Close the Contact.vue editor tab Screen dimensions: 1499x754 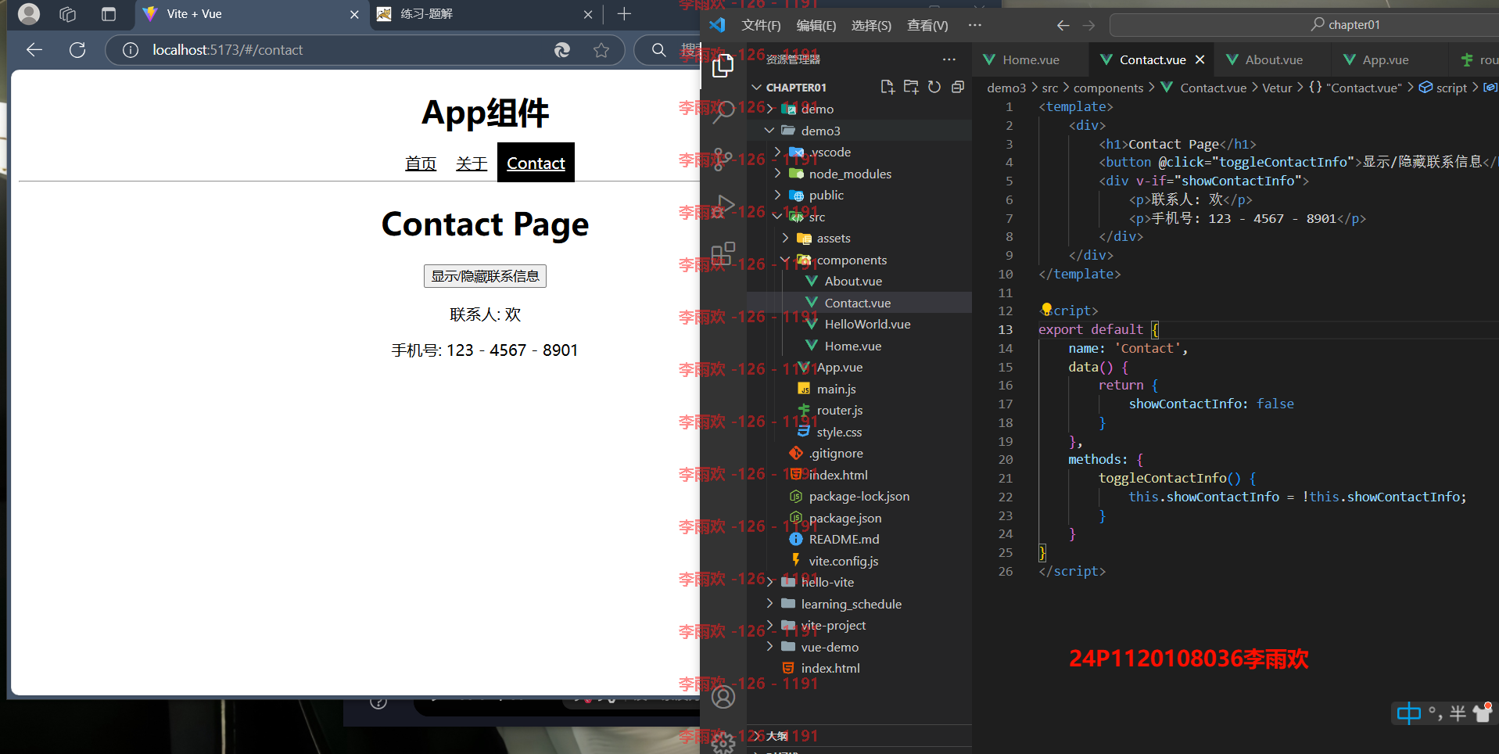point(1200,59)
